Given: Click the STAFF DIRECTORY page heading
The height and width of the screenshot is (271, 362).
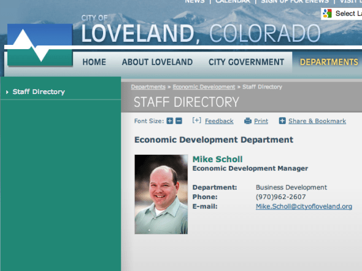Looking at the screenshot, I should click(x=187, y=102).
